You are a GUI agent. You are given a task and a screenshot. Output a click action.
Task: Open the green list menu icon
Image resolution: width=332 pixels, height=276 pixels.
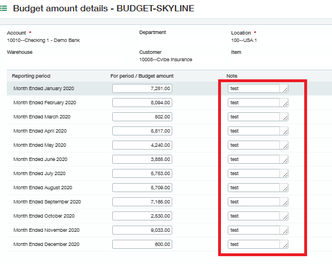pyautogui.click(x=3, y=9)
